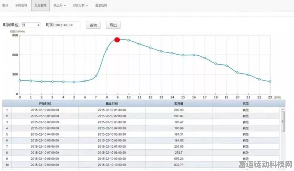Select the energy value 839.71 cell
This screenshot has height=171, width=294.
point(179,165)
